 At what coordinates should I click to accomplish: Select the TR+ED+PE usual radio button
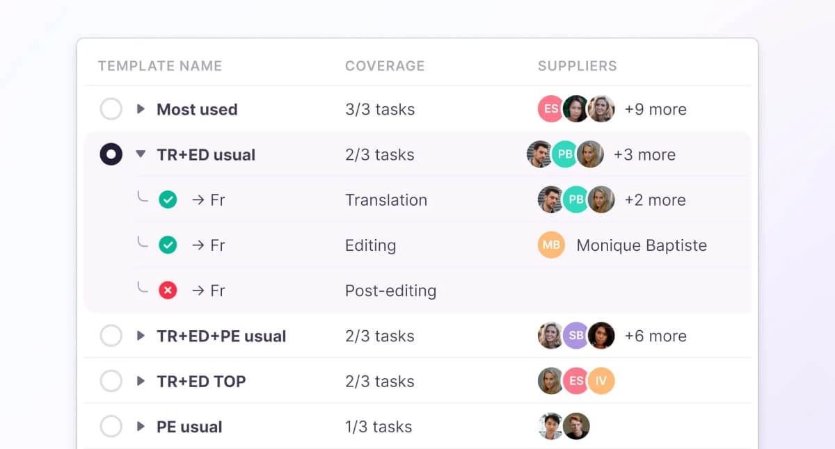[x=111, y=336]
